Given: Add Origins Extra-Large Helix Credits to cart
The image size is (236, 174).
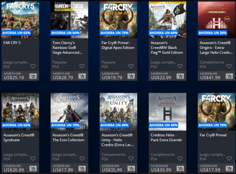Looking at the screenshot, I should click(229, 76).
